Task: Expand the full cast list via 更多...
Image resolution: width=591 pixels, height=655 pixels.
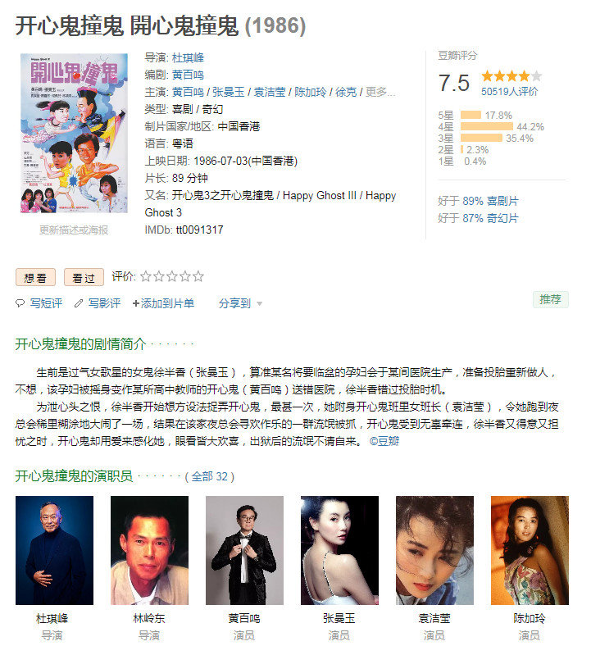Action: [x=380, y=92]
